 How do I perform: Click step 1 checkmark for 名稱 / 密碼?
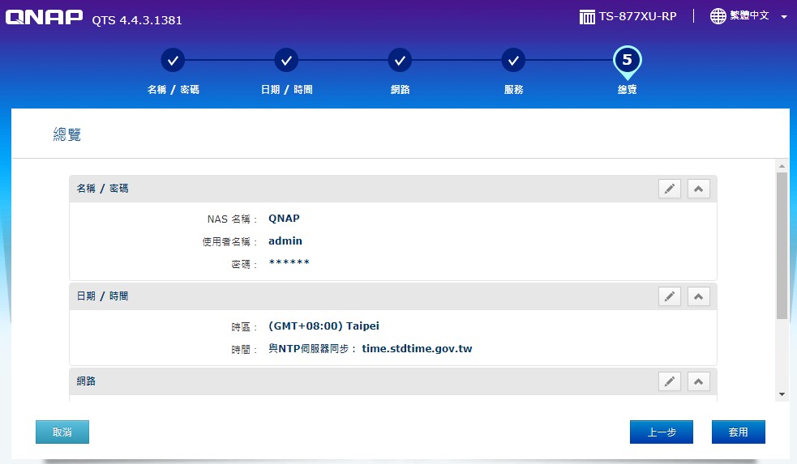click(173, 60)
